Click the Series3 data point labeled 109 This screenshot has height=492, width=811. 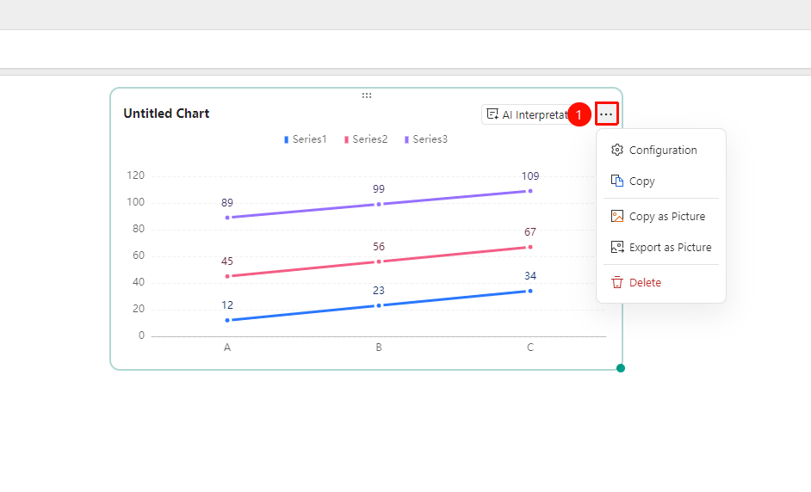click(x=530, y=191)
